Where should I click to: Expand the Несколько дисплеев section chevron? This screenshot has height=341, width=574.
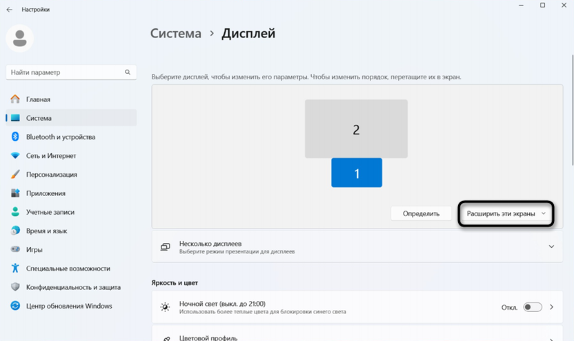click(551, 247)
